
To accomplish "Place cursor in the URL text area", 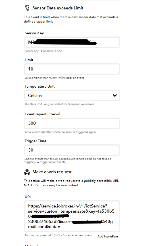I will point(72,216).
